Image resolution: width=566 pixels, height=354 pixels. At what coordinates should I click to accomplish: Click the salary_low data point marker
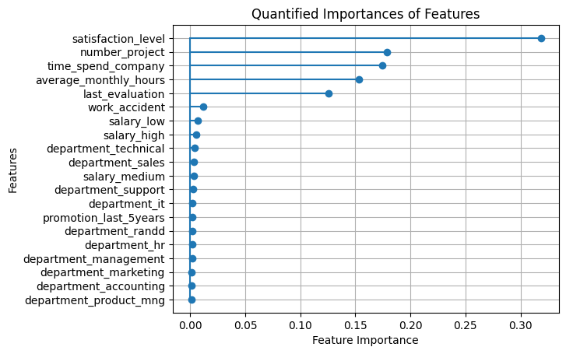coord(198,121)
